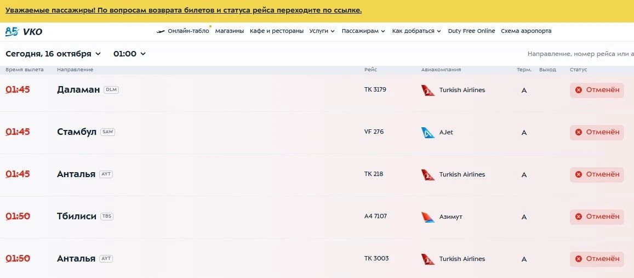Click Отменён status on Стамбул flight
The image size is (634, 278).
pos(597,132)
